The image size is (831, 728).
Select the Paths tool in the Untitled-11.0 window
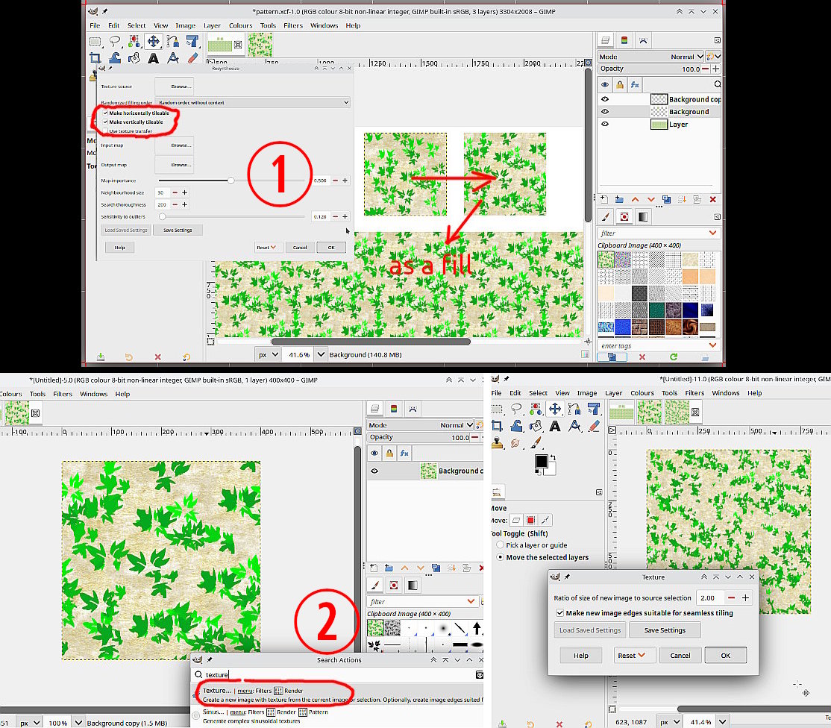click(574, 409)
